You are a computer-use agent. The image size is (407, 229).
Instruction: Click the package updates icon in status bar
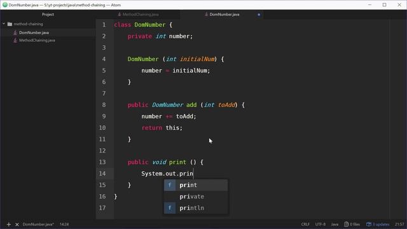[369, 225]
